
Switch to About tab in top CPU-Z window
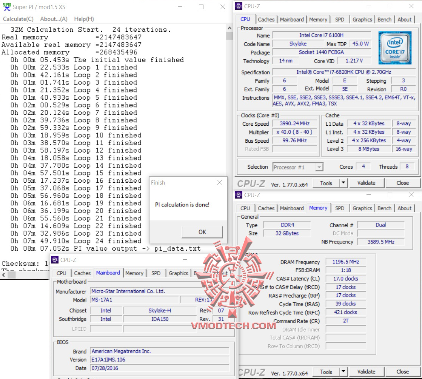point(404,19)
